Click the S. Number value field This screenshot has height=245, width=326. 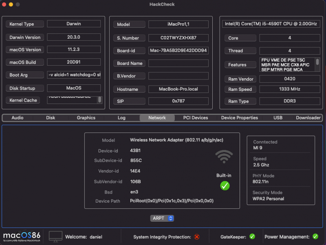178,38
